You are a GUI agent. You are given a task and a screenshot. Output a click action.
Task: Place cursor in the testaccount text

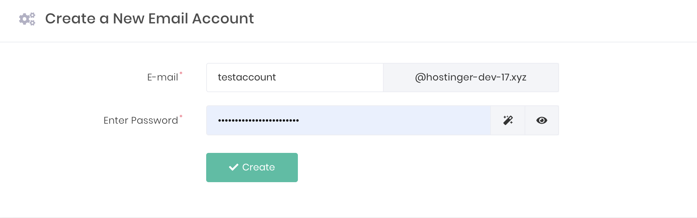click(247, 77)
